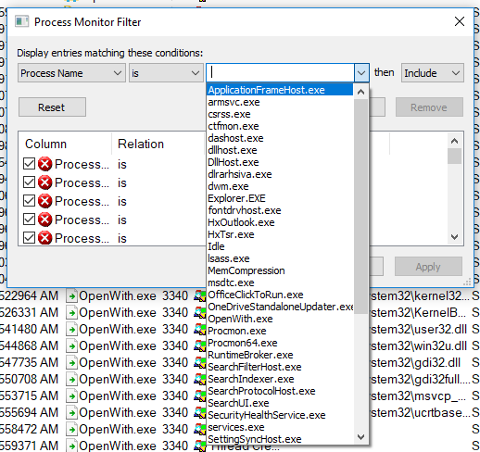The image size is (480, 452).
Task: Open the Include action dropdown
Action: (x=433, y=73)
